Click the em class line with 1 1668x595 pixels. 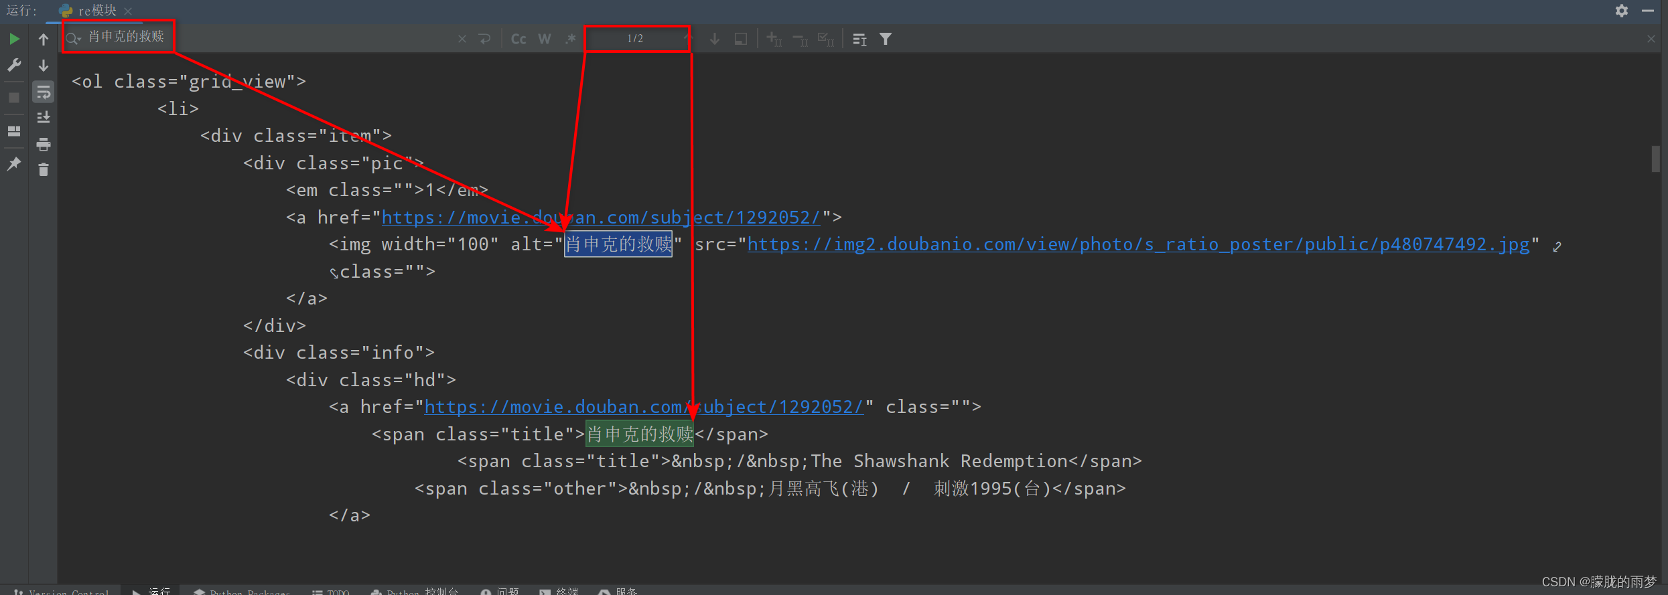pyautogui.click(x=387, y=190)
